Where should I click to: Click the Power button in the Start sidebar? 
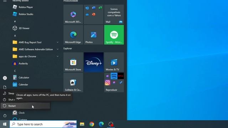tap(5, 116)
